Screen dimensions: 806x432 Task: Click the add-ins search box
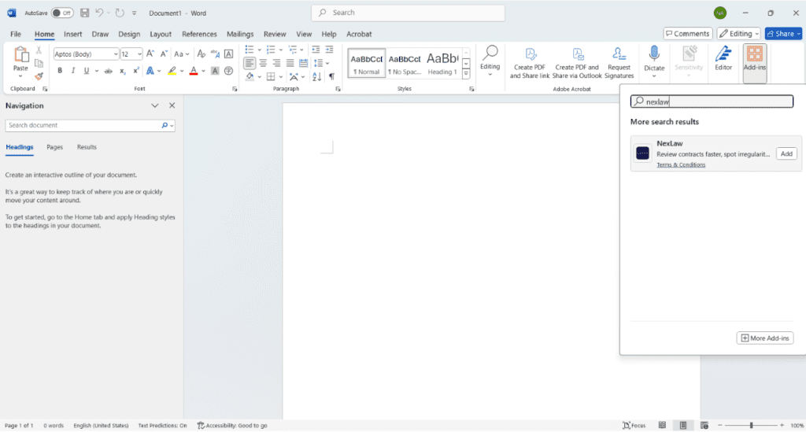pos(712,102)
